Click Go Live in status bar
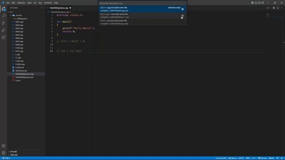 (x=262, y=158)
